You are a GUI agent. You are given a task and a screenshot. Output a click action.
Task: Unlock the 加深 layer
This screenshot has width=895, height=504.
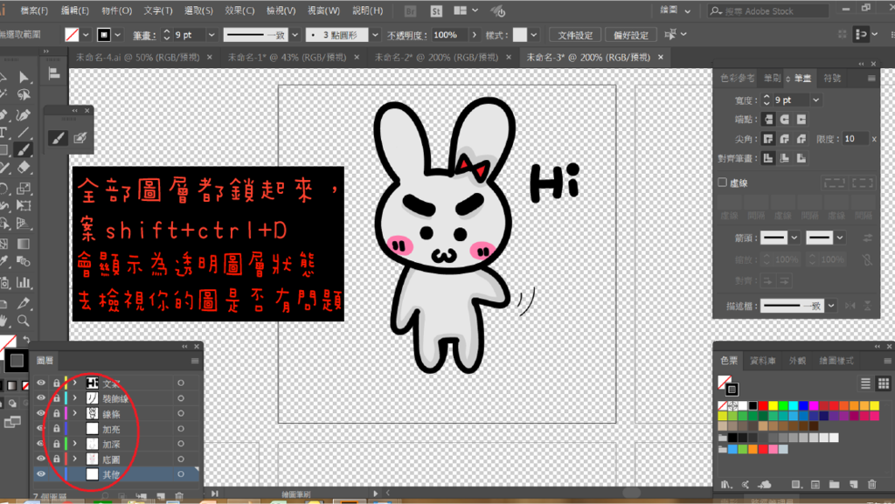click(57, 444)
